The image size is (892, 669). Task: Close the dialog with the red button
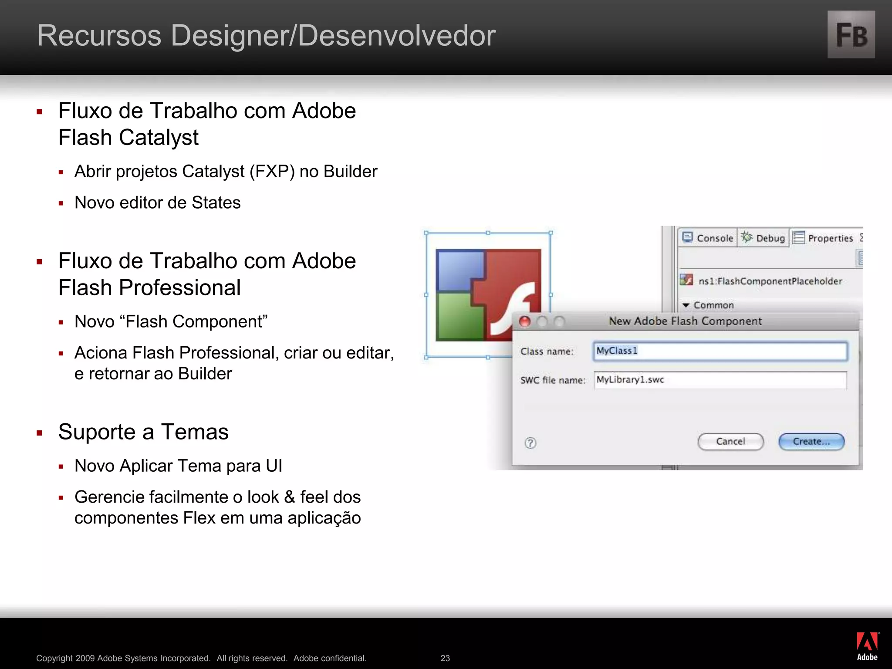(x=525, y=321)
